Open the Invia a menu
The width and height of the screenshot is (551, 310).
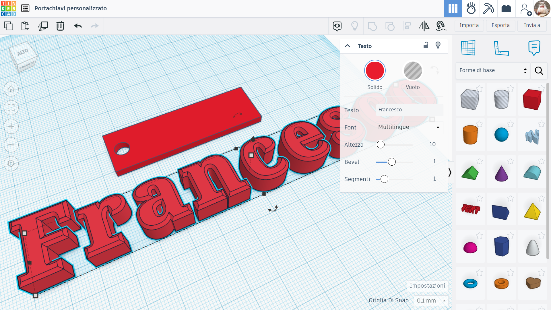[x=532, y=26]
